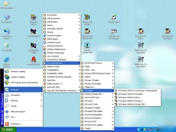Open RSLogix Emulate 500 folder in menu

[97, 94]
